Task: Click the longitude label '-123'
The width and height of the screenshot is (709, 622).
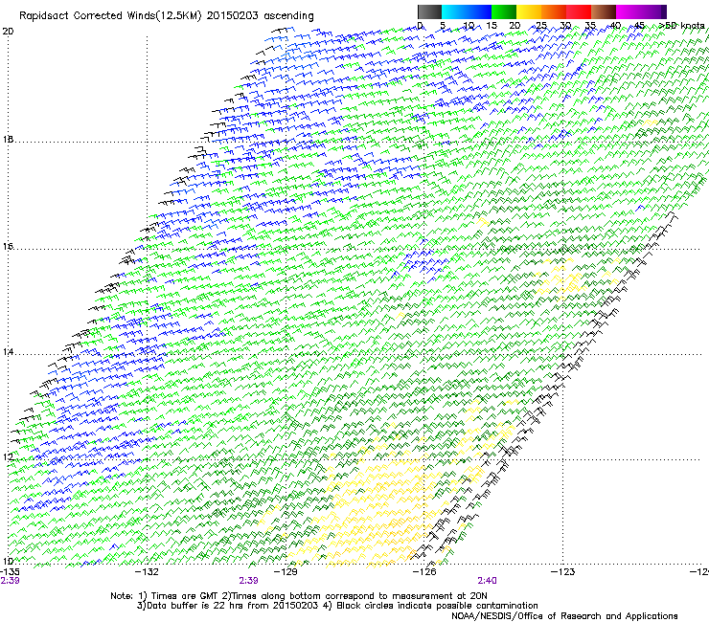Action: [x=563, y=572]
